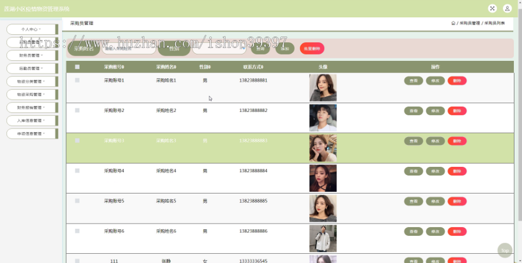522x263 pixels.
Task: Open the user account icon menu
Action: [507, 9]
